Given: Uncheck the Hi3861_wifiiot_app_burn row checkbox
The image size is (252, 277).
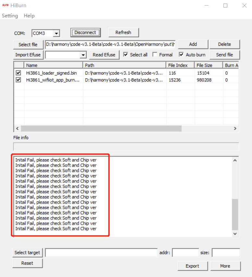Looking at the screenshot, I should [19, 80].
